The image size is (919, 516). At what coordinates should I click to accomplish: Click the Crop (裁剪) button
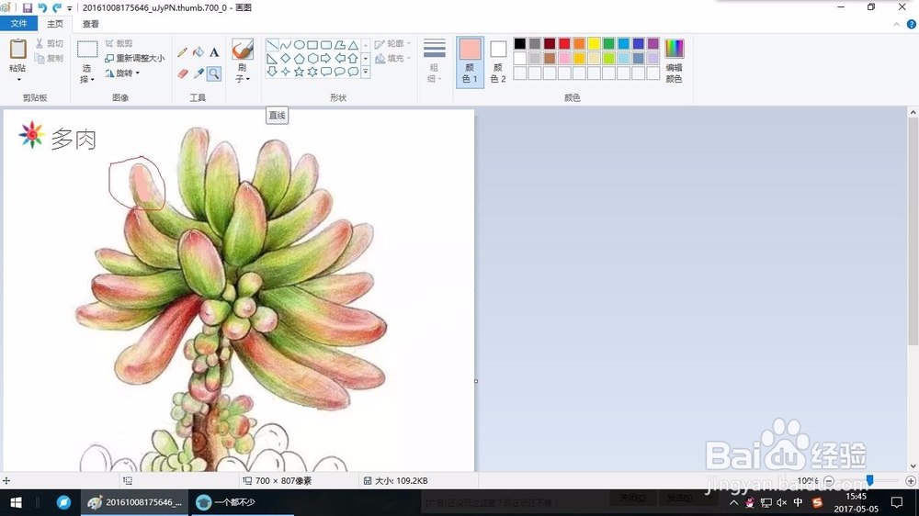coord(119,43)
